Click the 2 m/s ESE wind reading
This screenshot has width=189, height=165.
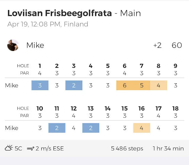coord(50,148)
